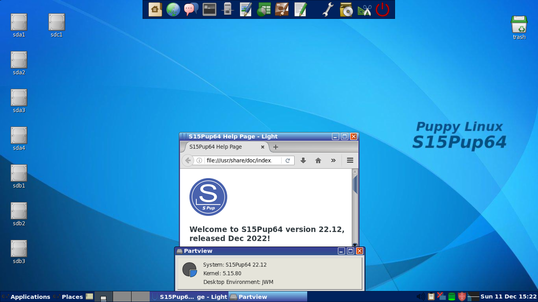The image size is (538, 302).
Task: Click the show desktop icon on the taskbar
Action: click(x=90, y=296)
